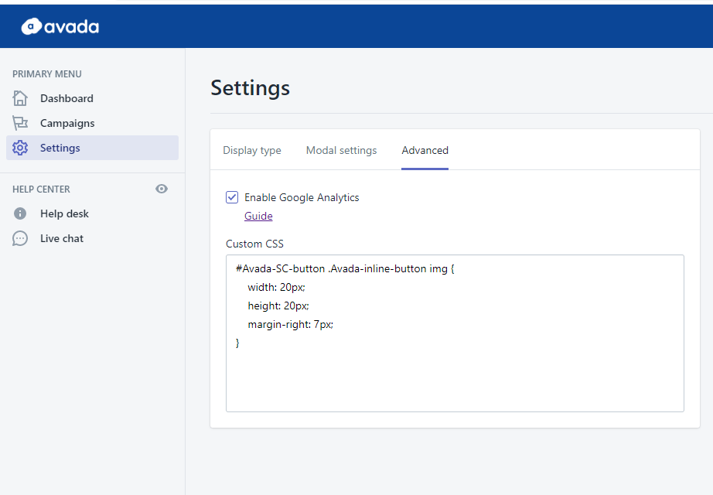713x495 pixels.
Task: Go to Dashboard in the primary menu
Action: point(67,98)
